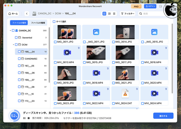
Task: Click video icon of MVI_3622.MP4
Action: point(96,94)
